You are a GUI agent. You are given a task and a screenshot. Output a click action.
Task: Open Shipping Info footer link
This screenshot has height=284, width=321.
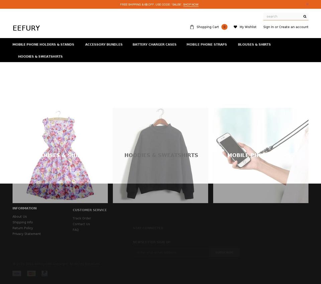coord(22,222)
